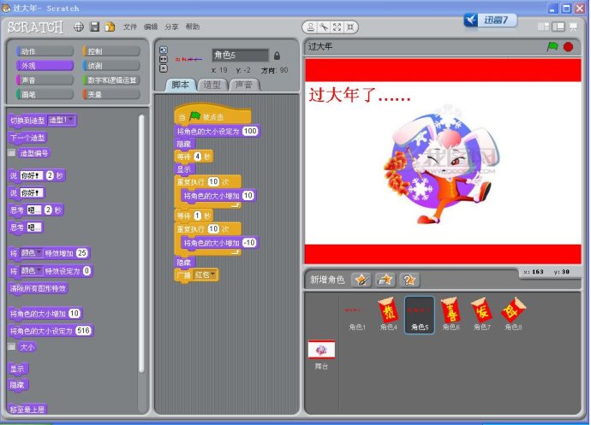This screenshot has width=591, height=425.
Task: Select sprite 角色8 thumbnail
Action: (513, 316)
